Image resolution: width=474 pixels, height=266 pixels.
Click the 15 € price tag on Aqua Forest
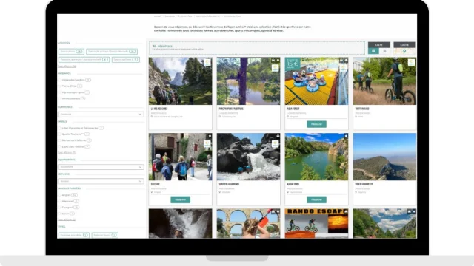coord(293,64)
